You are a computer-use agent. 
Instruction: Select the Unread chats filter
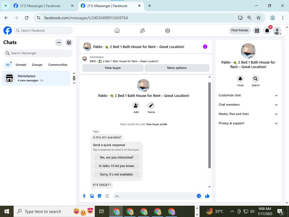[21, 65]
